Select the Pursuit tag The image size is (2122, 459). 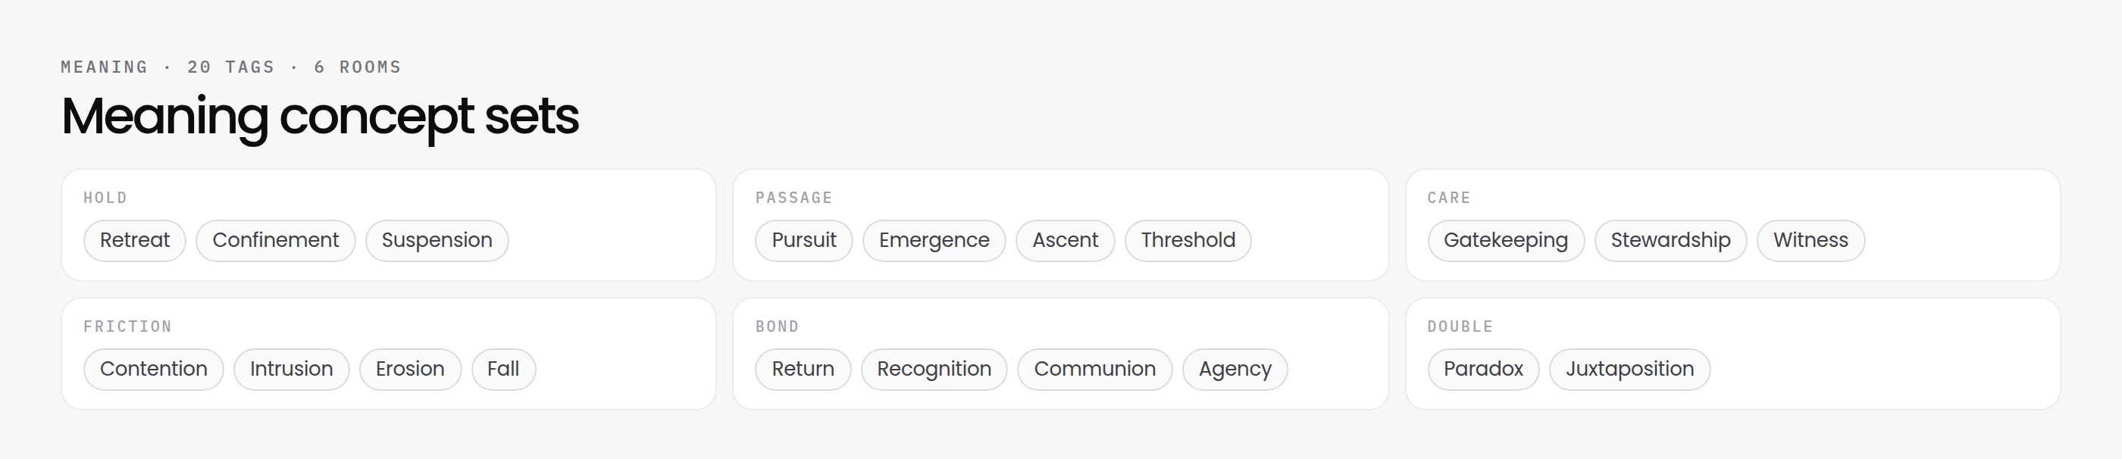point(803,240)
